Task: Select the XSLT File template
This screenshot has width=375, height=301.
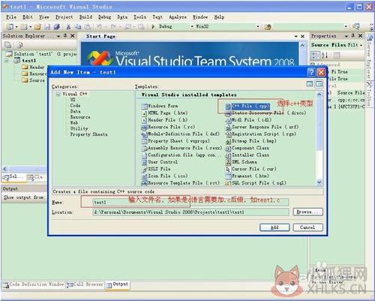Action: tap(156, 169)
